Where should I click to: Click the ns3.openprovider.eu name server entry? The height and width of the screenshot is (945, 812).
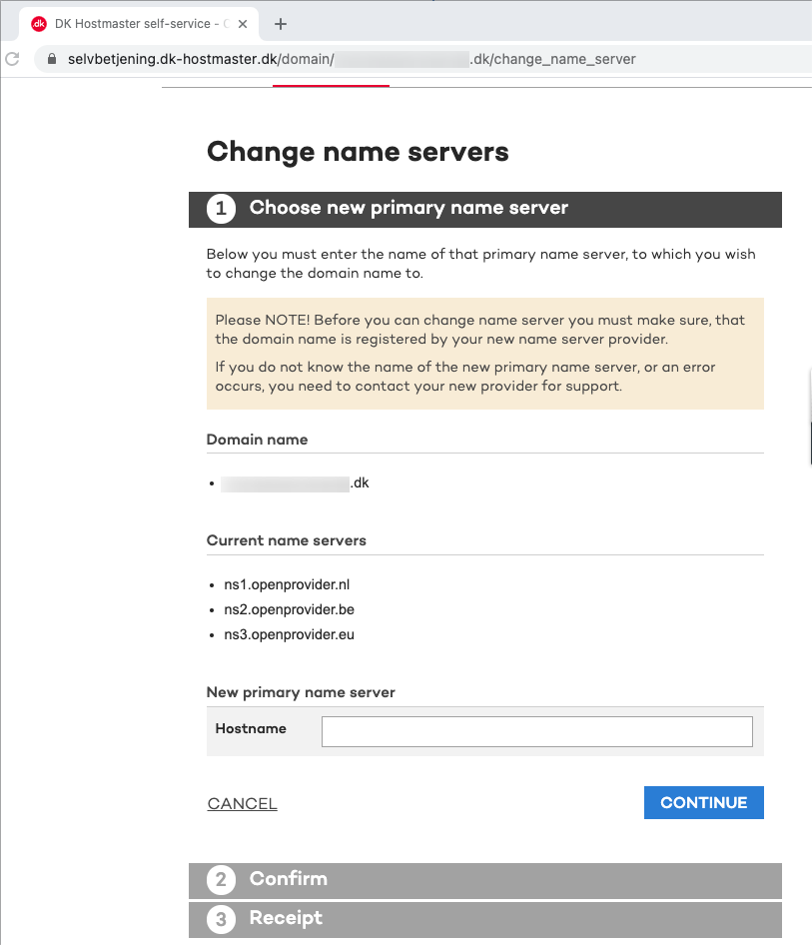tap(289, 634)
